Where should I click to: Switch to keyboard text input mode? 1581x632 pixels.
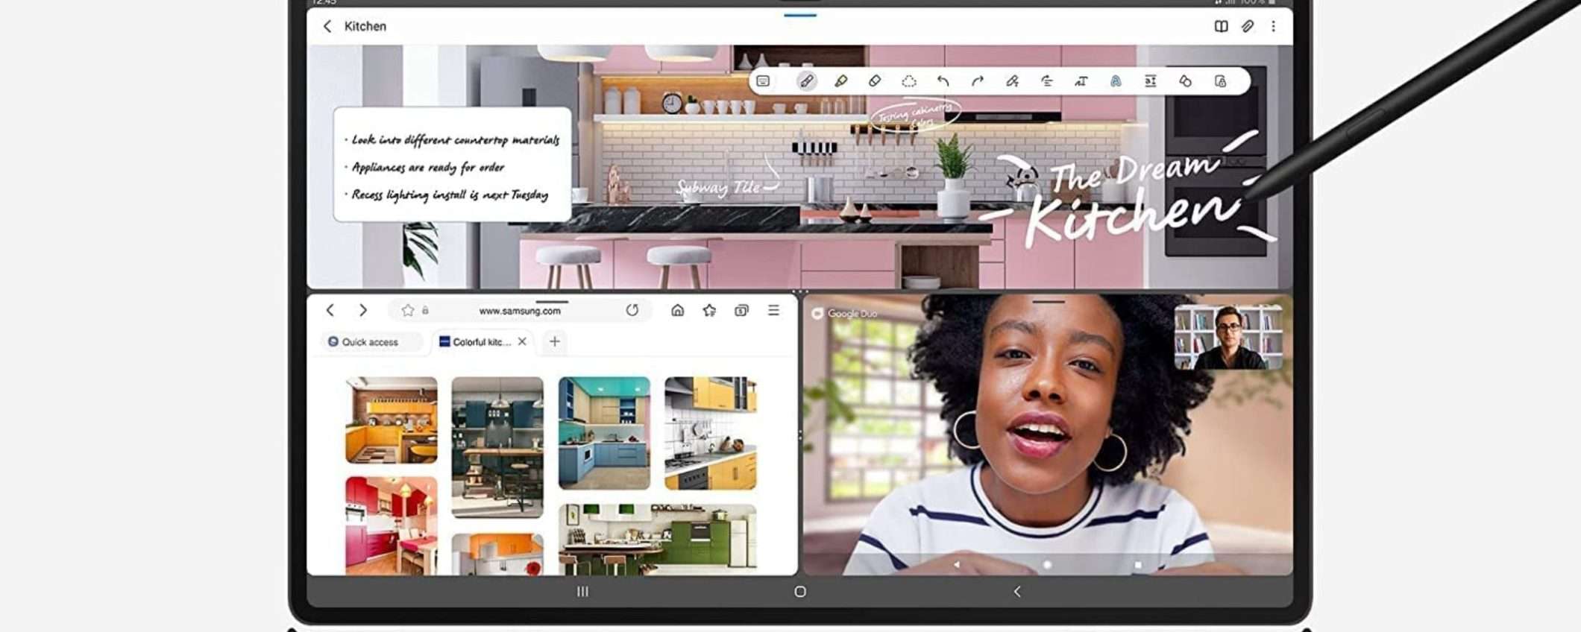pyautogui.click(x=763, y=81)
